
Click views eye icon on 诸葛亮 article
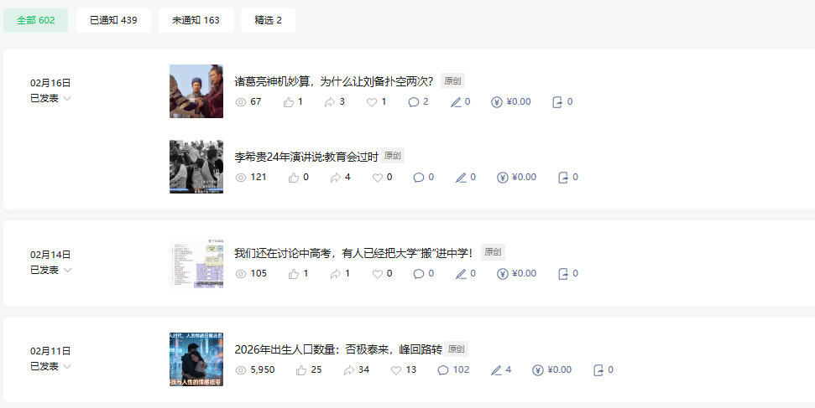[241, 102]
